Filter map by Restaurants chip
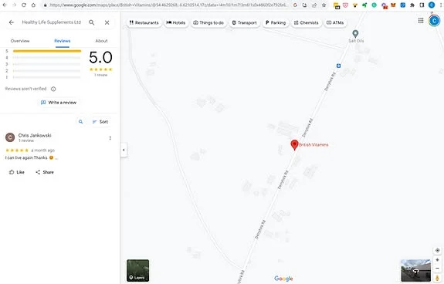This screenshot has height=284, width=444. (144, 22)
